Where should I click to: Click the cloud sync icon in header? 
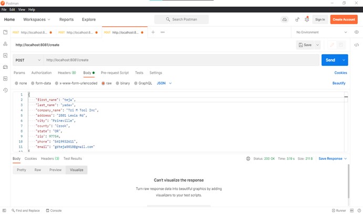coord(284,19)
